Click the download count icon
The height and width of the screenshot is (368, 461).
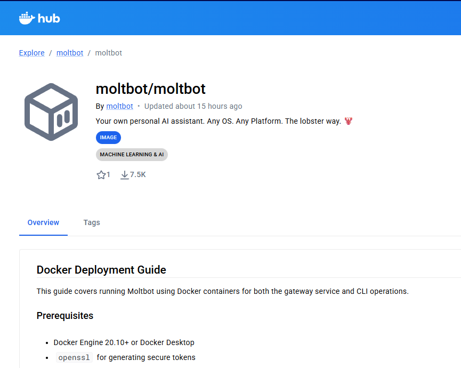[124, 175]
